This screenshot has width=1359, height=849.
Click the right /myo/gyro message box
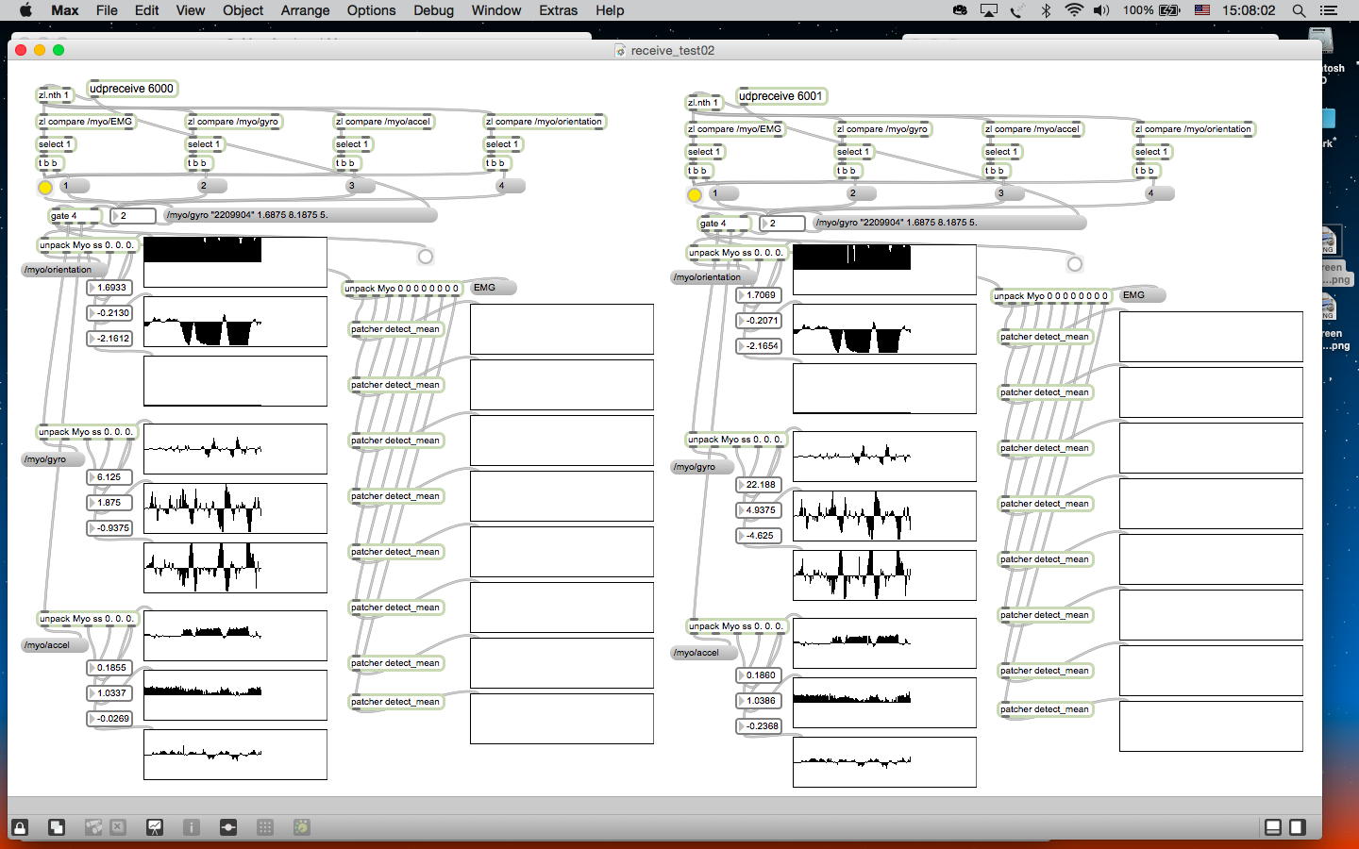pyautogui.click(x=695, y=467)
